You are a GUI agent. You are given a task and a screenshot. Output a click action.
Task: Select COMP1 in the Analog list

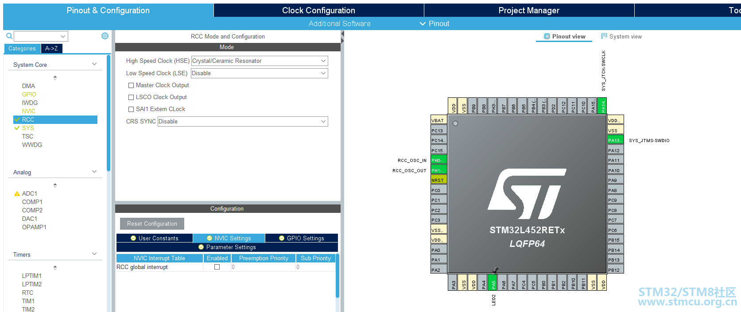32,202
